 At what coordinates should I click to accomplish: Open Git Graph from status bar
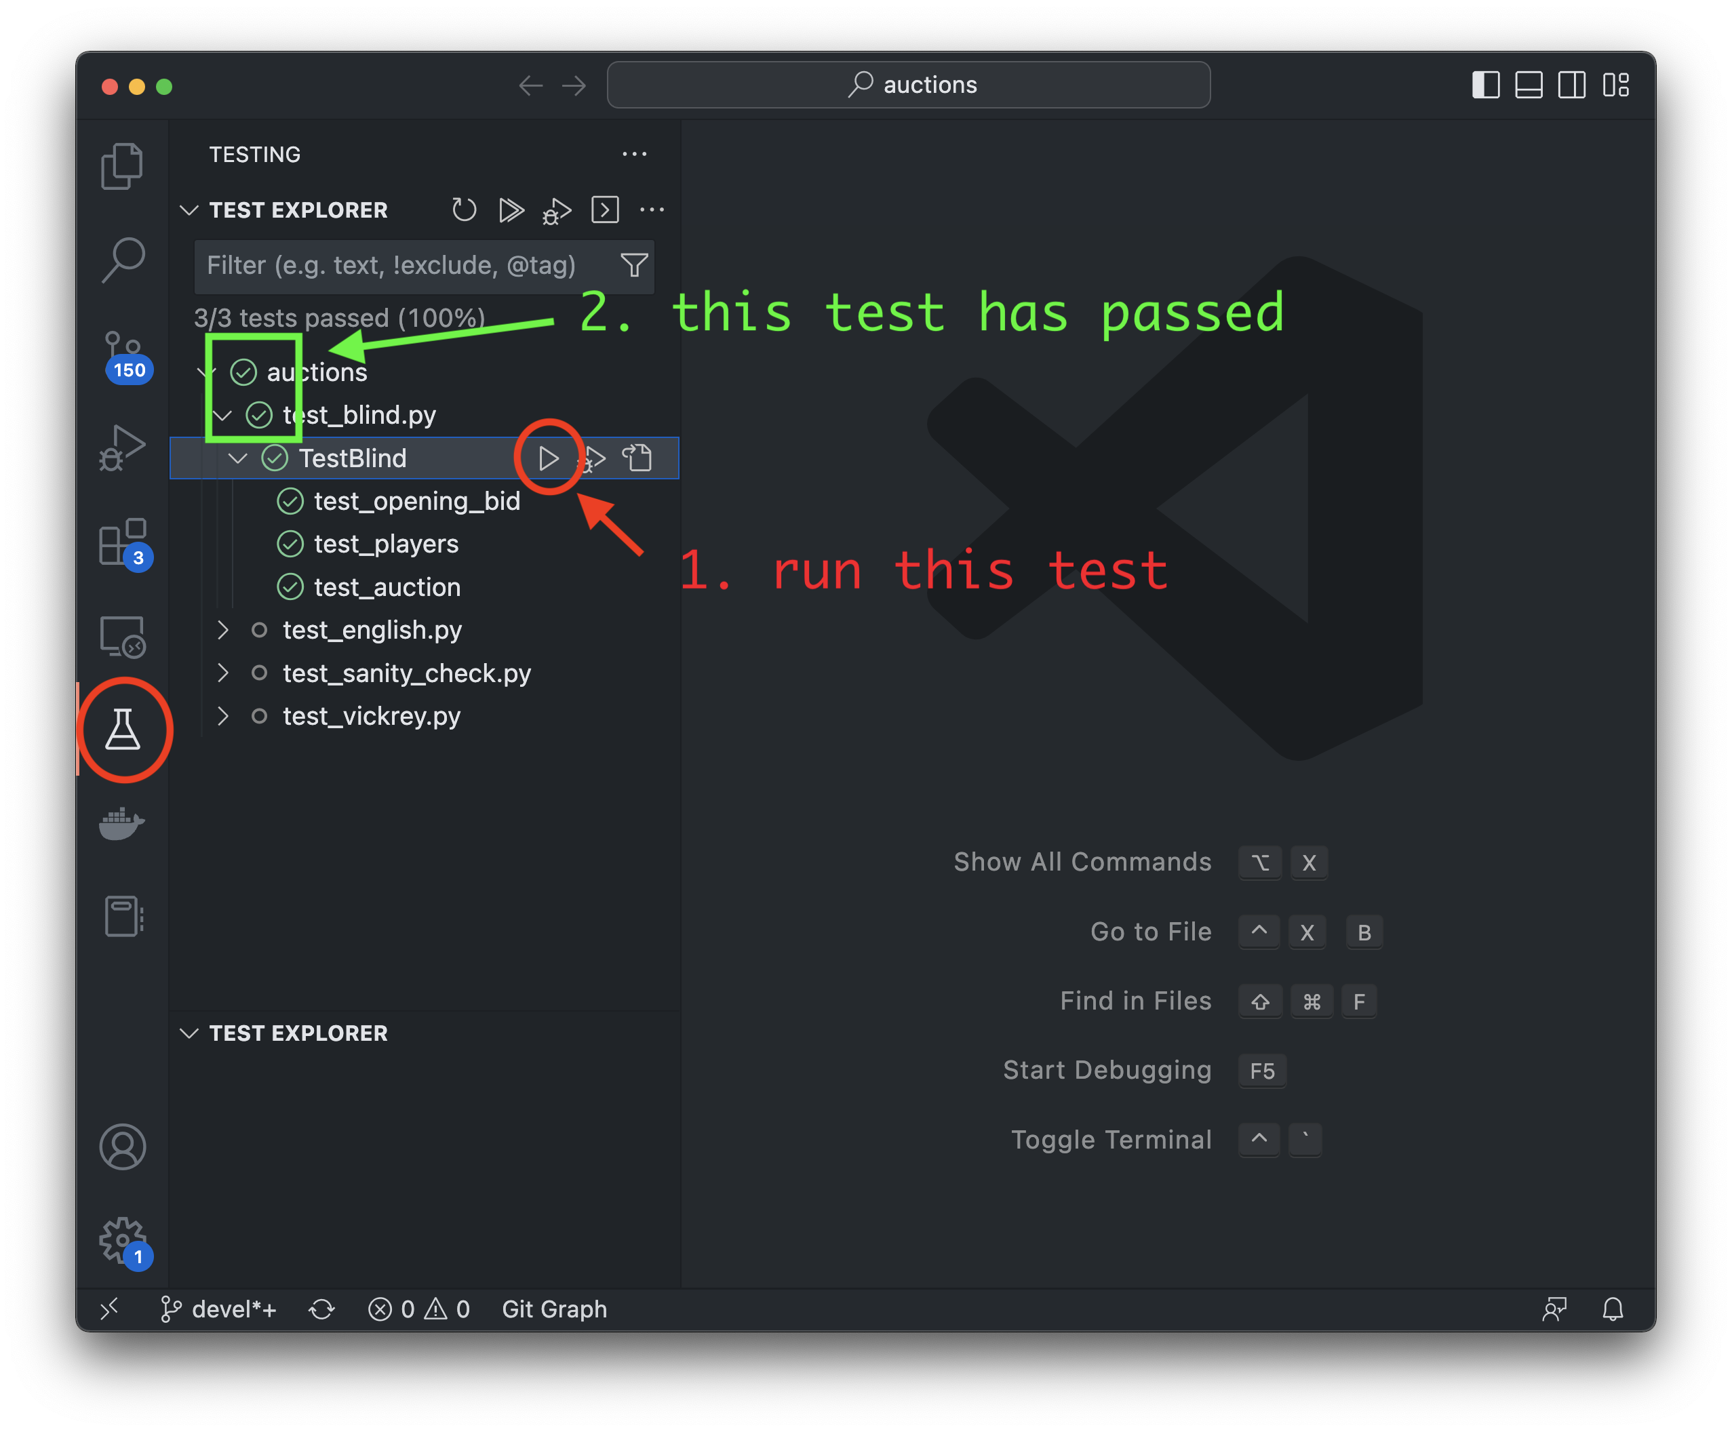click(554, 1309)
